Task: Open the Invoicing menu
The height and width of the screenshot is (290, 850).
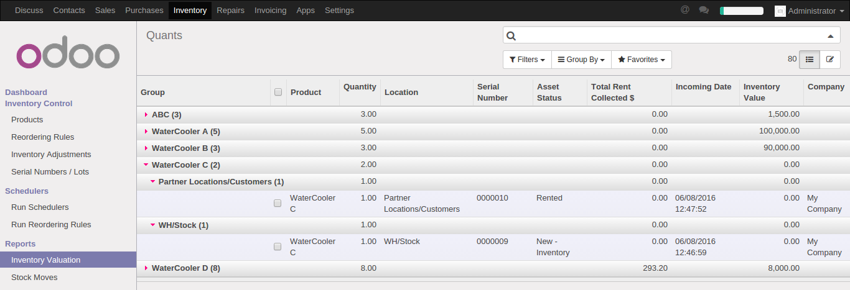Action: point(270,11)
